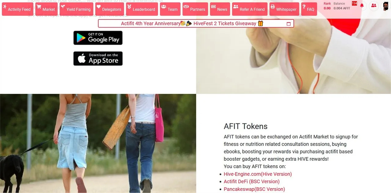Go to Yield Farming page
This screenshot has height=193, width=391.
click(x=76, y=9)
